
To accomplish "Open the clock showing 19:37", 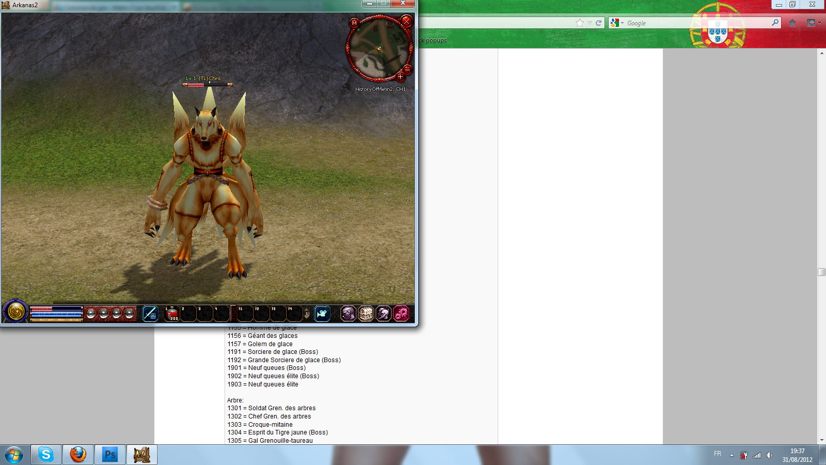I will coord(797,455).
